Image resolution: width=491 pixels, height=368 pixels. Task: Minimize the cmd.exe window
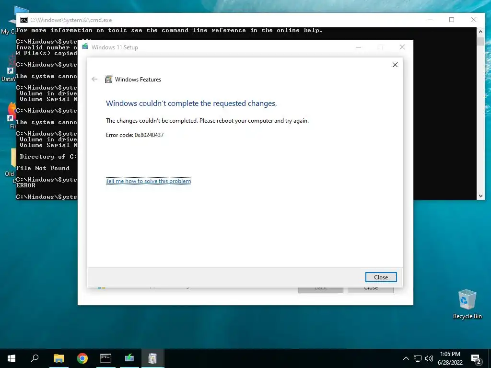pyautogui.click(x=430, y=20)
